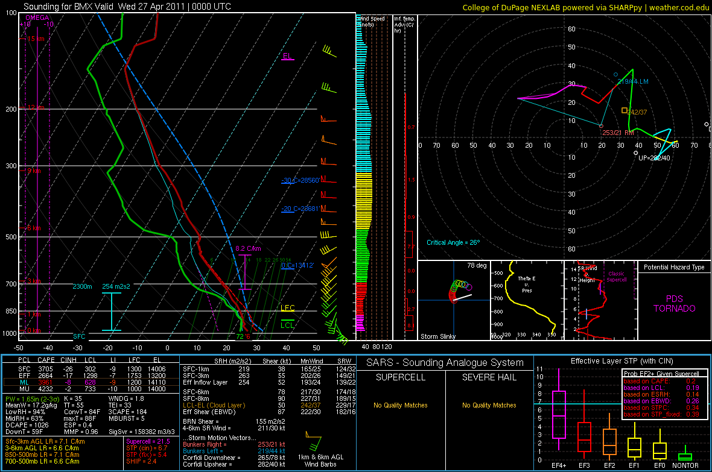Click the 'Prob EF2+ Given Supercell' header
The height and width of the screenshot is (472, 712).
pos(661,374)
